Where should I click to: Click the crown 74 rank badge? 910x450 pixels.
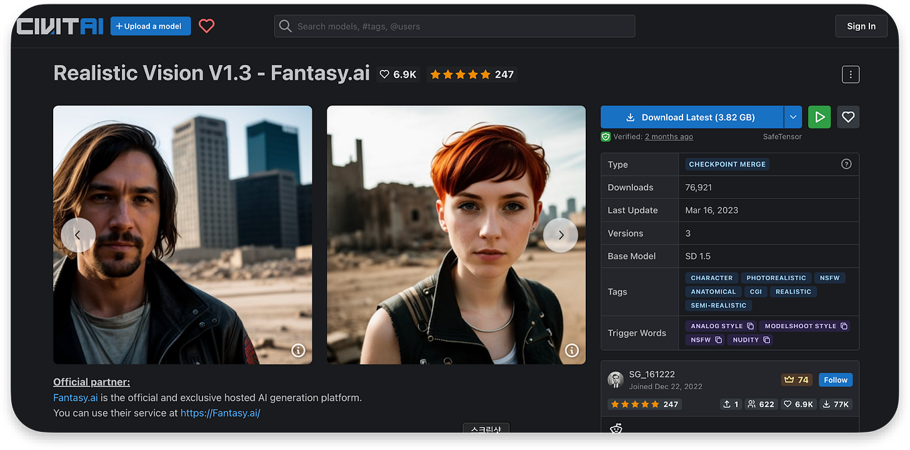tap(796, 379)
